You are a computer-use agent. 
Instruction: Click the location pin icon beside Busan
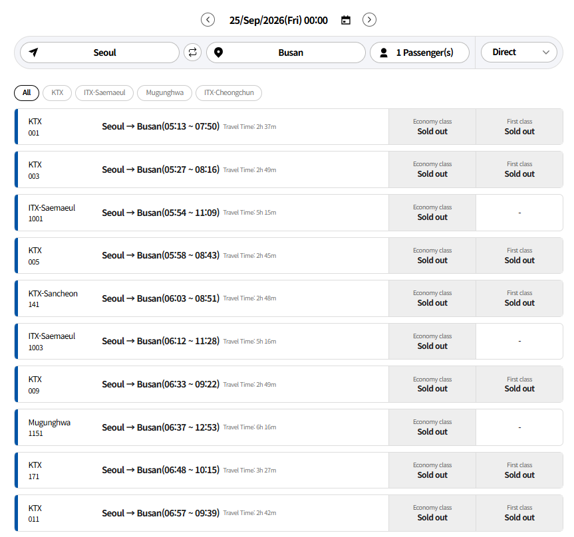click(219, 53)
